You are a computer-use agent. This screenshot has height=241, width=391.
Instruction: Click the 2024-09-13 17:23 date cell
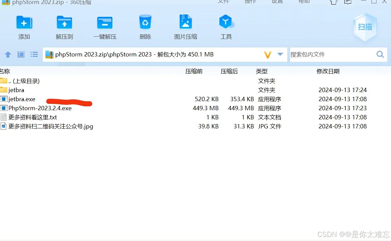tap(343, 108)
